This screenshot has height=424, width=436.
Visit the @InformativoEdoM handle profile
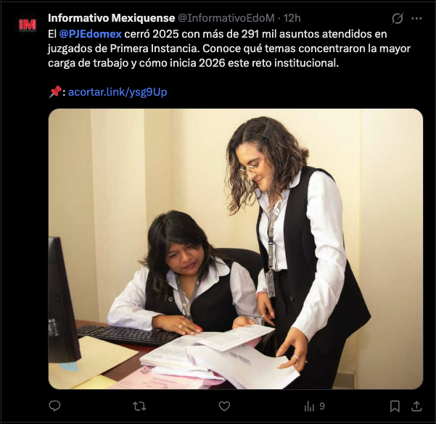point(226,18)
